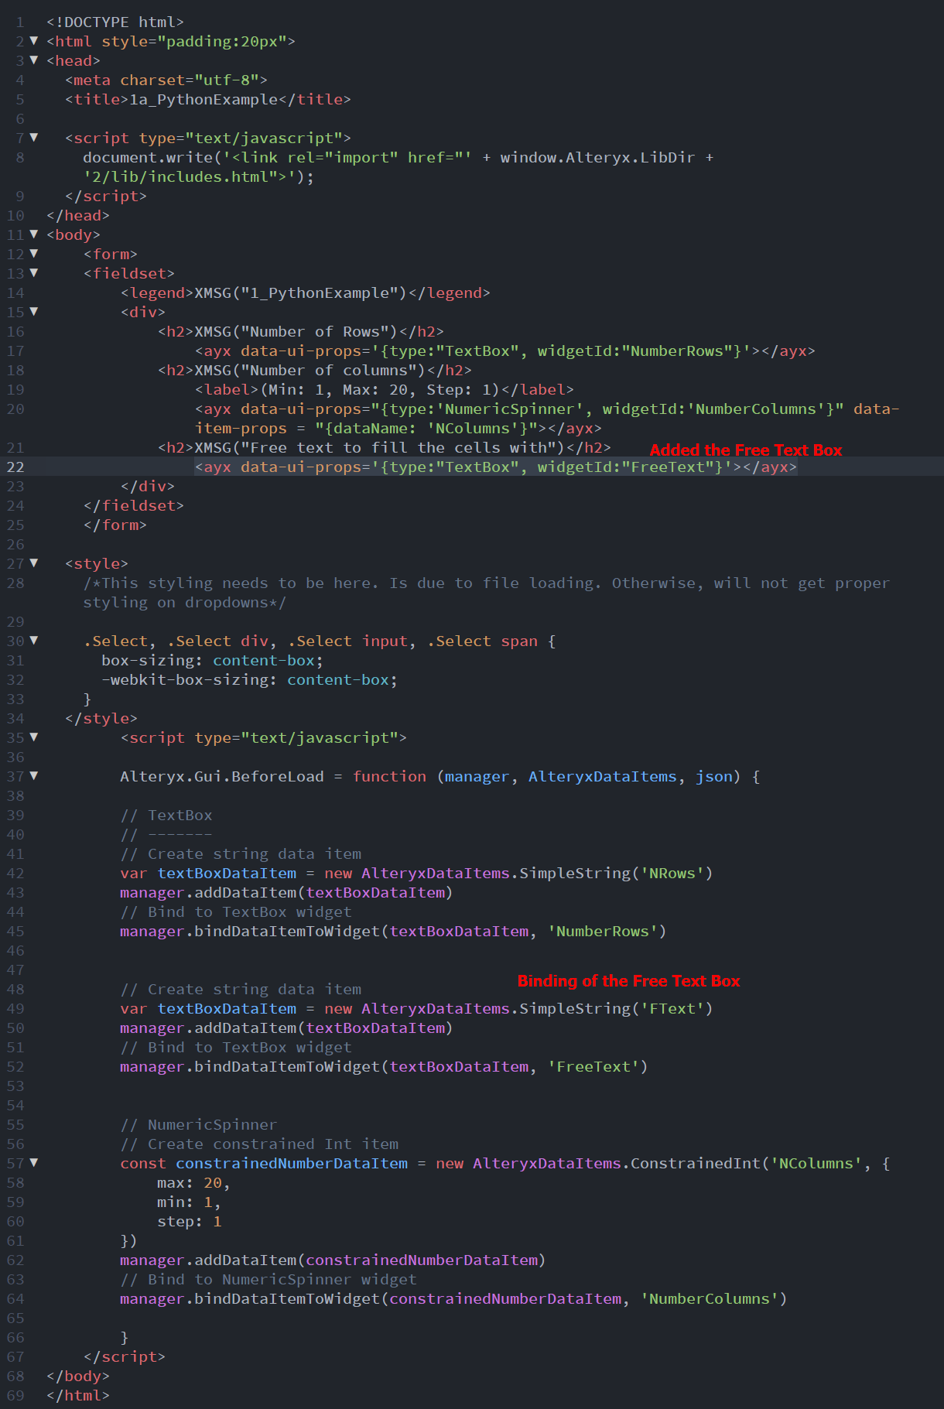Click the // NumericSpinner comment on line 55
Screen dimensions: 944x1409
tap(199, 1124)
